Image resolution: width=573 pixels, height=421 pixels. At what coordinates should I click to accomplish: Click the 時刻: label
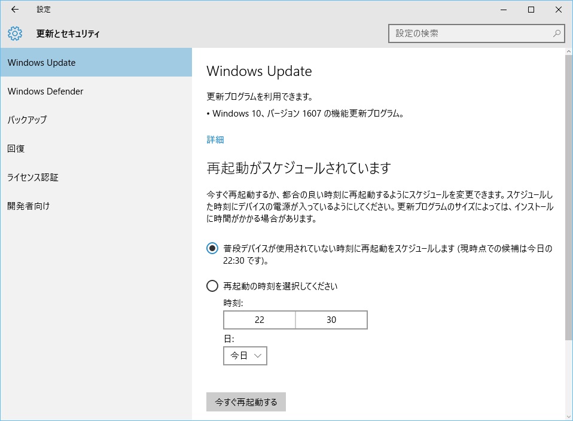(233, 303)
